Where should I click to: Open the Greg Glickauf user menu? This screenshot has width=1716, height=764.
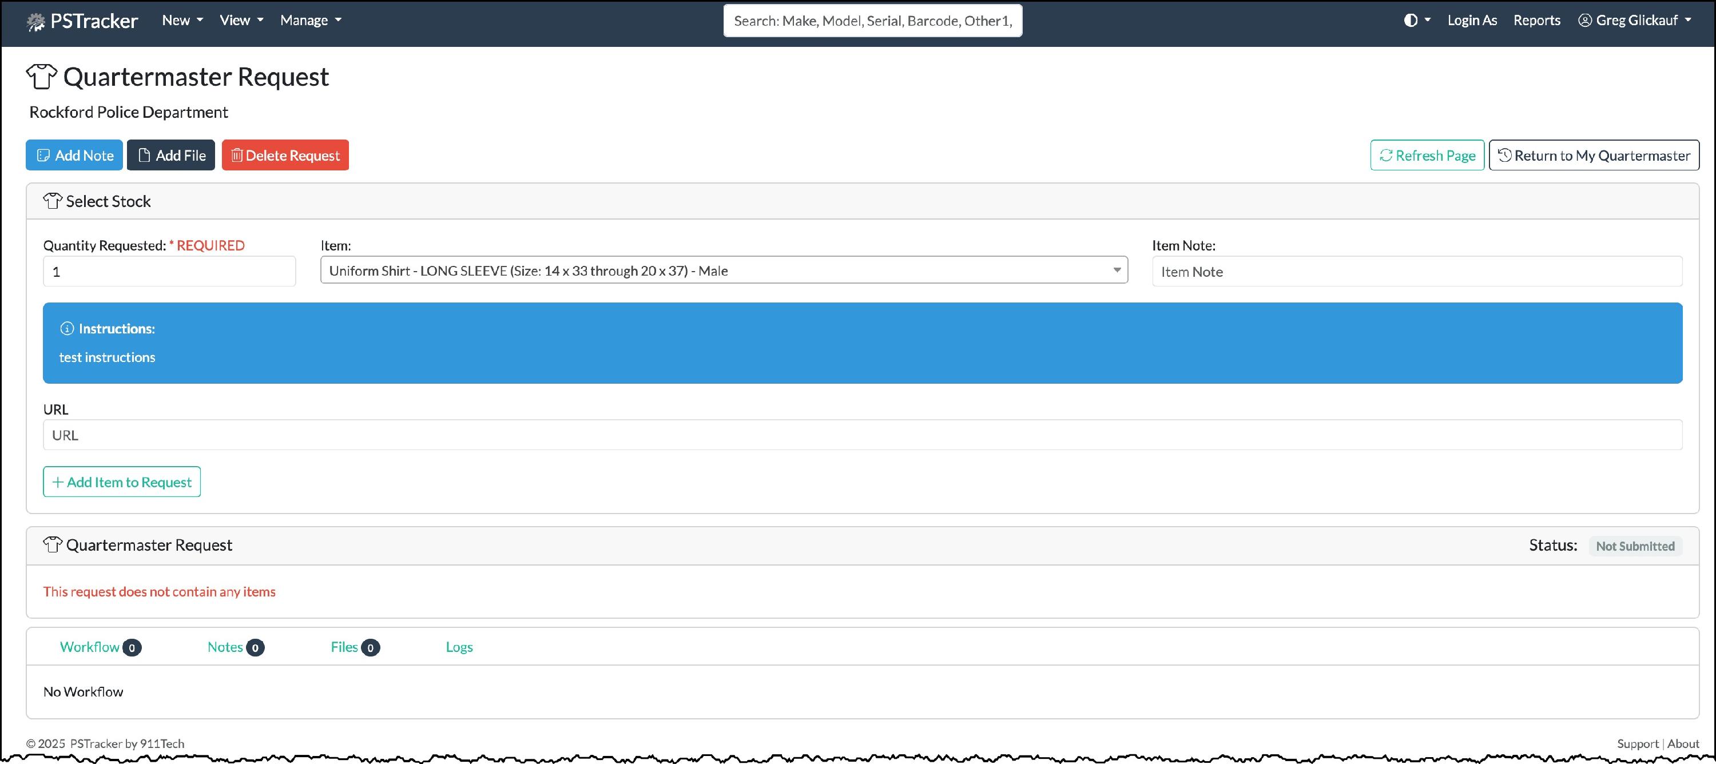point(1635,21)
